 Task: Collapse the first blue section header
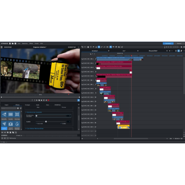(34, 112)
